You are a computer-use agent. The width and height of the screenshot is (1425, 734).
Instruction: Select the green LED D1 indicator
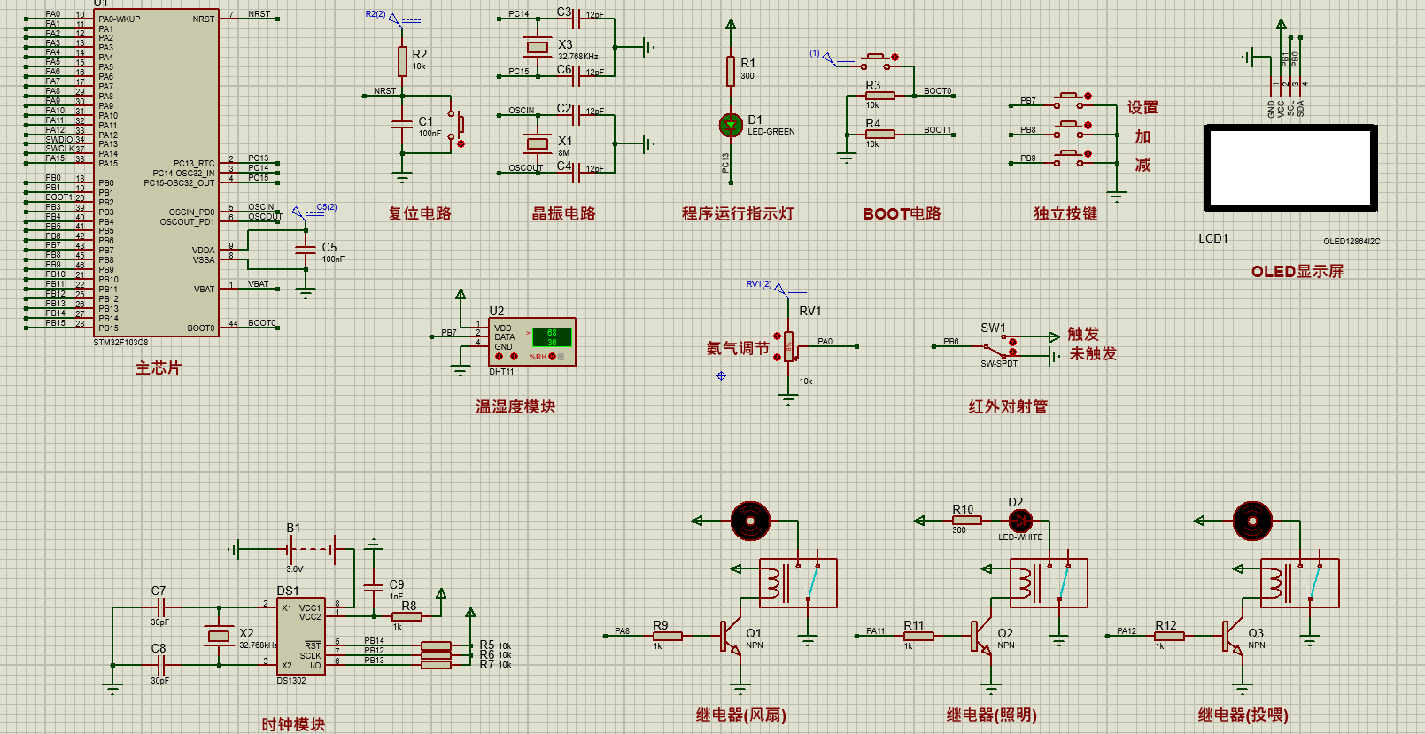[x=731, y=126]
